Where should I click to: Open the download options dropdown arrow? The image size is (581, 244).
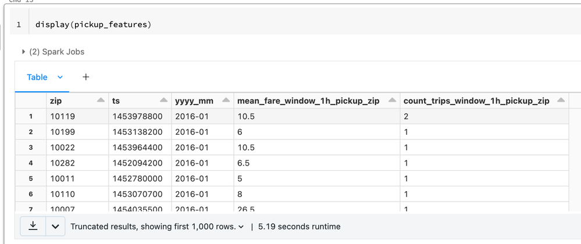(55, 227)
